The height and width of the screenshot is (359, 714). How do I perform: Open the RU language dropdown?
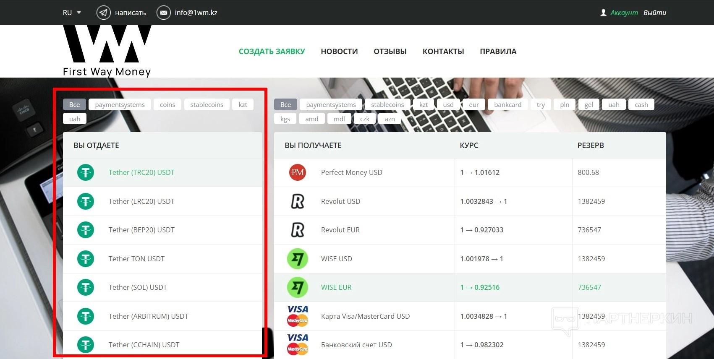(72, 13)
